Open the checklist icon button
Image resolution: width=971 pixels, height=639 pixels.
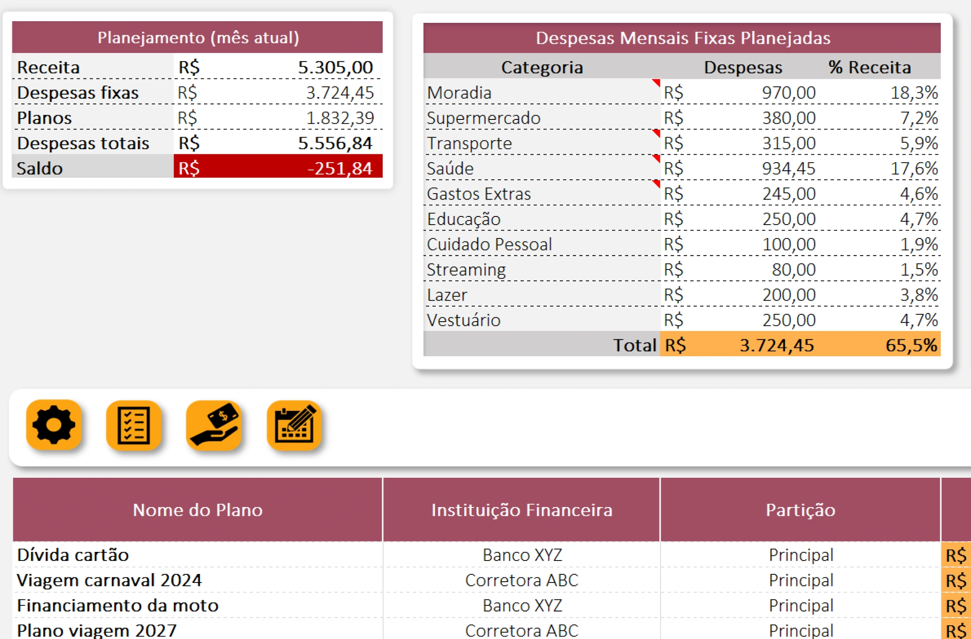[x=134, y=425]
